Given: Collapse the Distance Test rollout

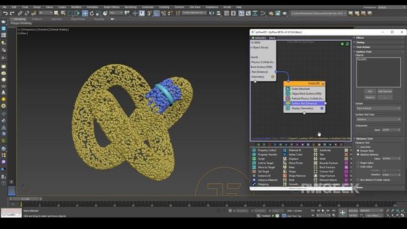Looking at the screenshot, I should [x=364, y=139].
